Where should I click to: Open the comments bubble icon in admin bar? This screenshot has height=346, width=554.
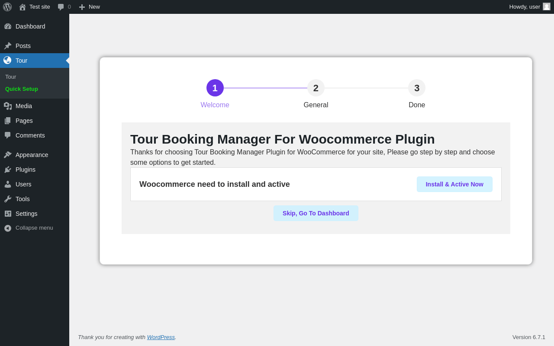pos(61,7)
